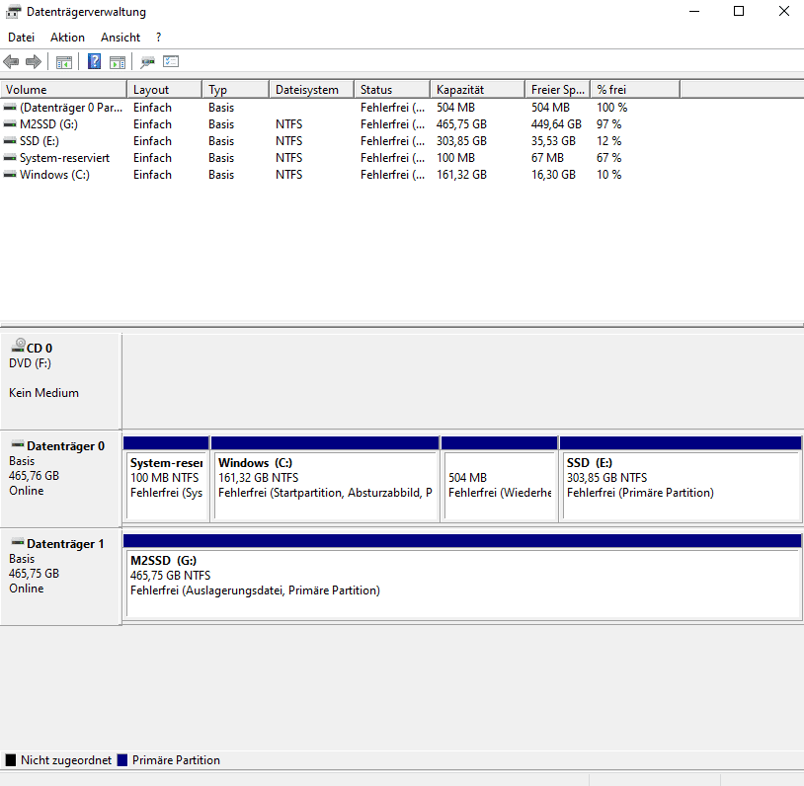Select the 504 MB recovery partition block
804x786 pixels.
500,479
